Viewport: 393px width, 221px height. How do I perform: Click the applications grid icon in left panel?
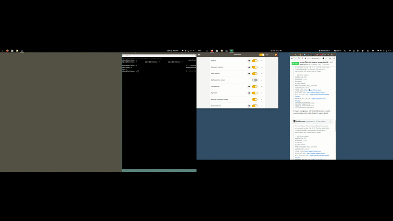click(x=2, y=51)
